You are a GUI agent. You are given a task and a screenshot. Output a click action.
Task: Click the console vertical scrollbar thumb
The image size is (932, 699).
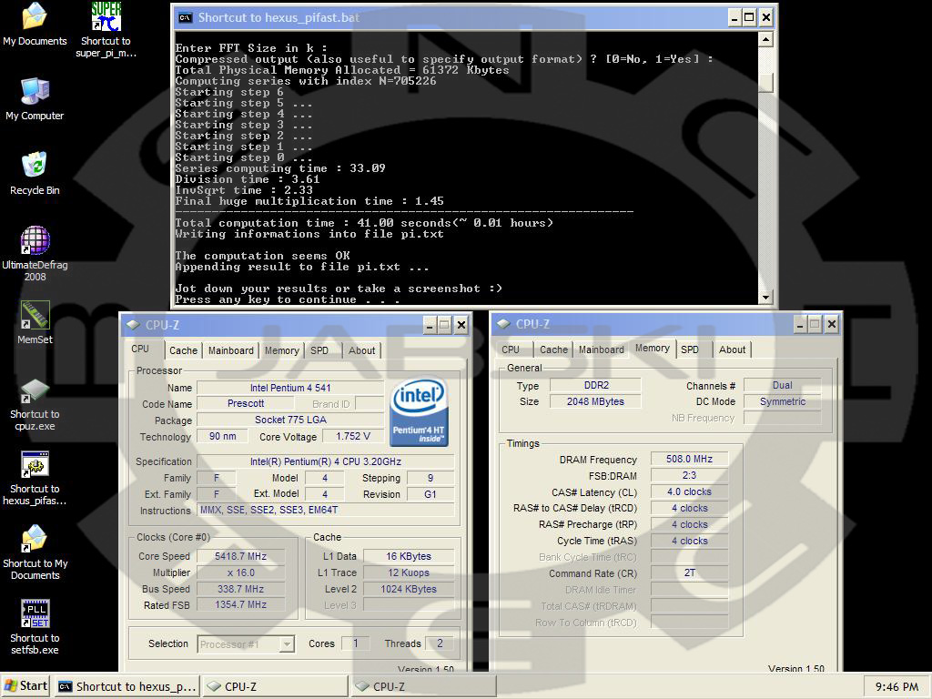point(765,82)
